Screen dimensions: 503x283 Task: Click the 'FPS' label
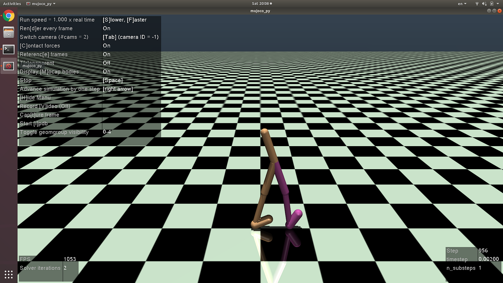[25, 259]
